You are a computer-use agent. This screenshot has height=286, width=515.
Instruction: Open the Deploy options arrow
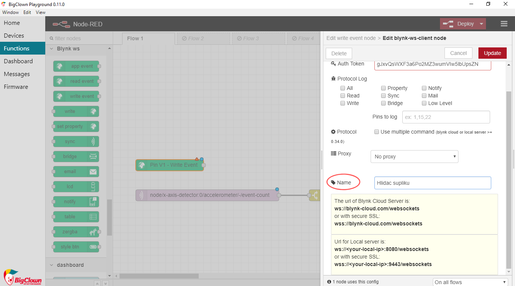tap(481, 24)
